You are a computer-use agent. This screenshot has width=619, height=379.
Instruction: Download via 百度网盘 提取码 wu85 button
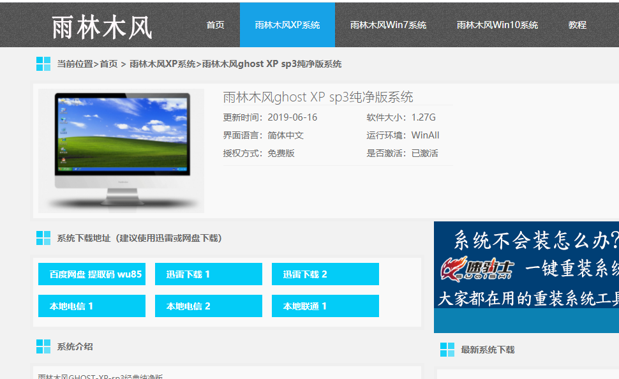pyautogui.click(x=92, y=274)
